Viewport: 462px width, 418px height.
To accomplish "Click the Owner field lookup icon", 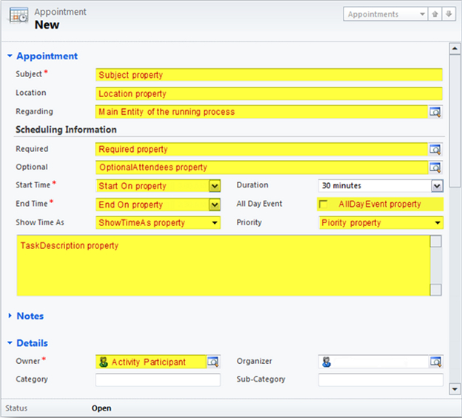I will click(213, 362).
